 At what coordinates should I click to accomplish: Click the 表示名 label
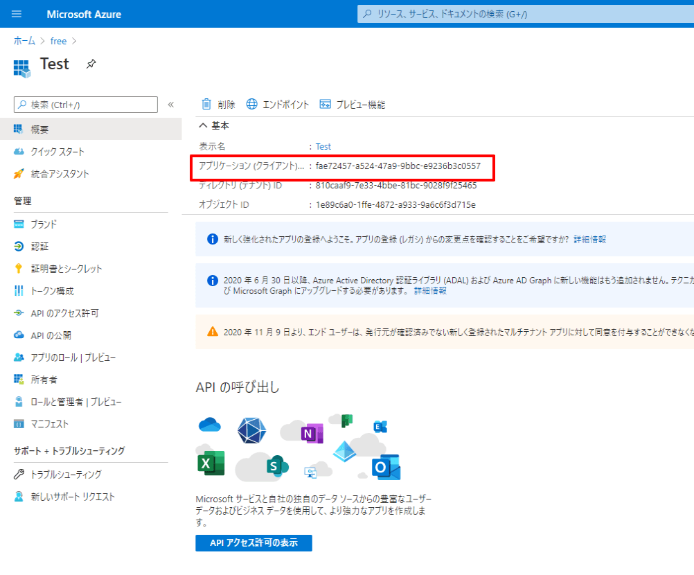(212, 146)
